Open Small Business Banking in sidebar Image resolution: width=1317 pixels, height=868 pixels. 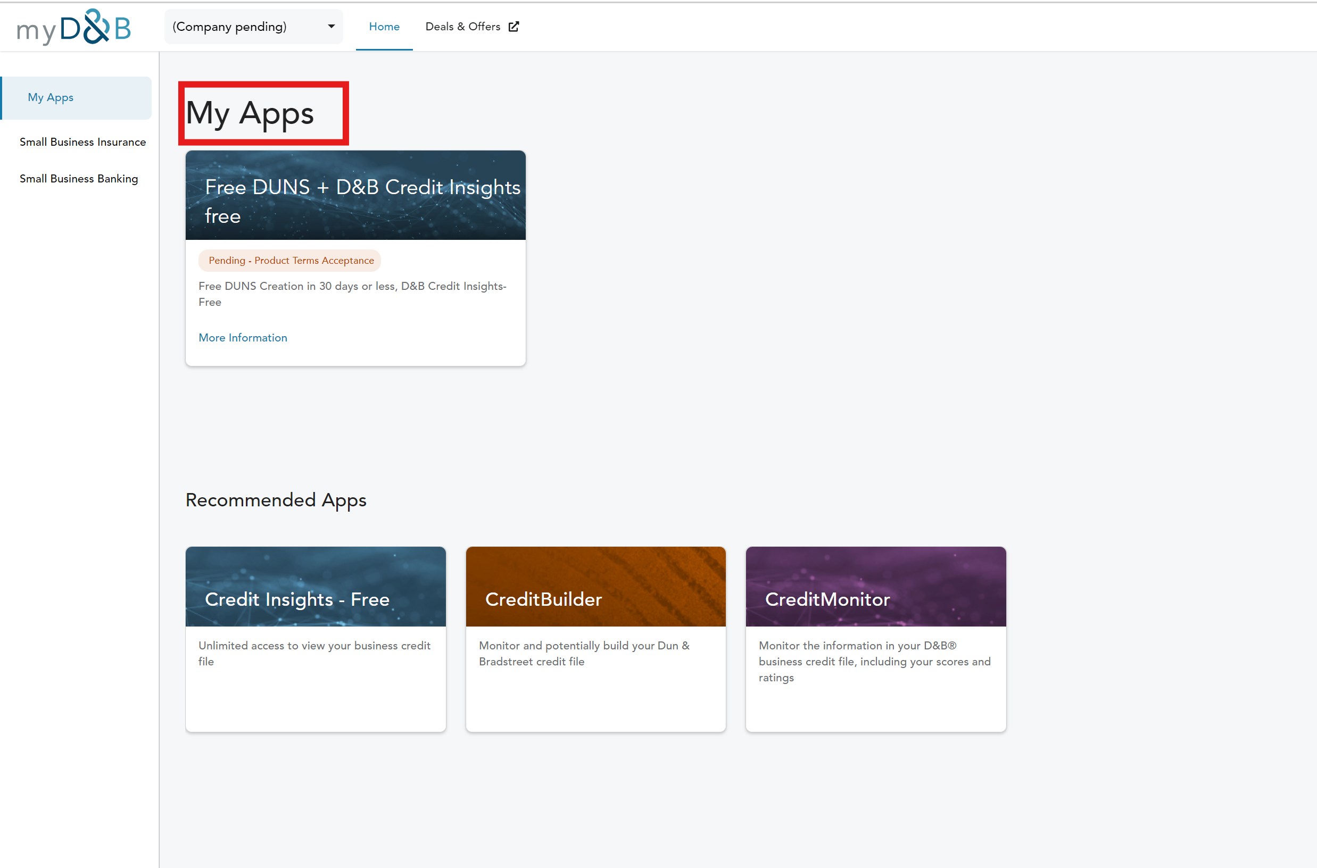pos(79,178)
